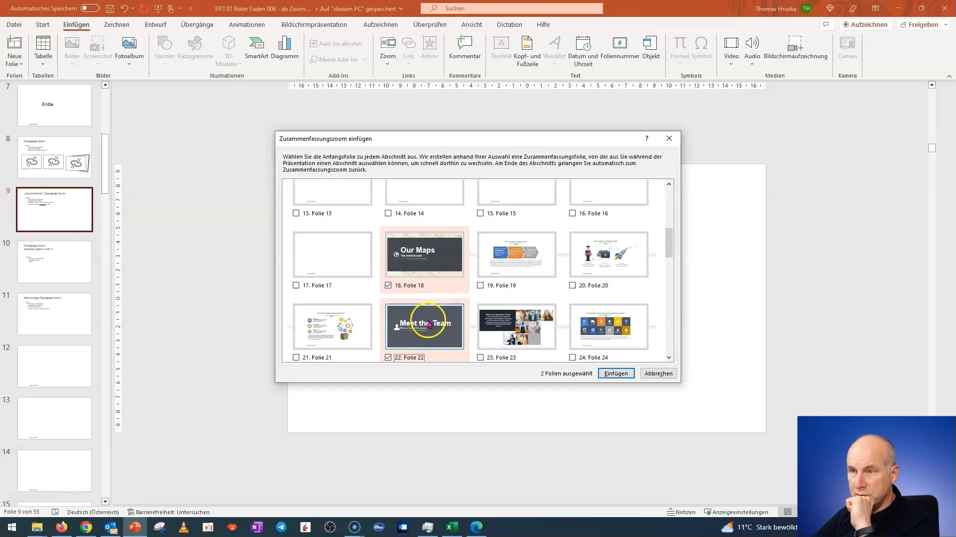Viewport: 956px width, 537px height.
Task: Open the Kommentar tool
Action: coord(465,48)
